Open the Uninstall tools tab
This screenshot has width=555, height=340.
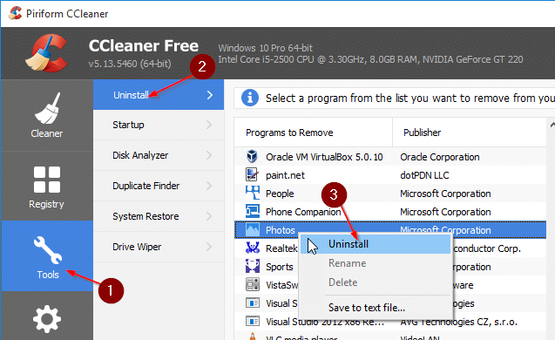[159, 95]
